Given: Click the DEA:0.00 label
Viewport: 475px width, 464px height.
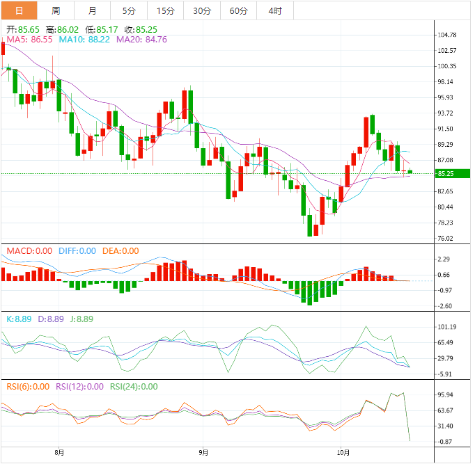Looking at the screenshot, I should click(x=120, y=250).
